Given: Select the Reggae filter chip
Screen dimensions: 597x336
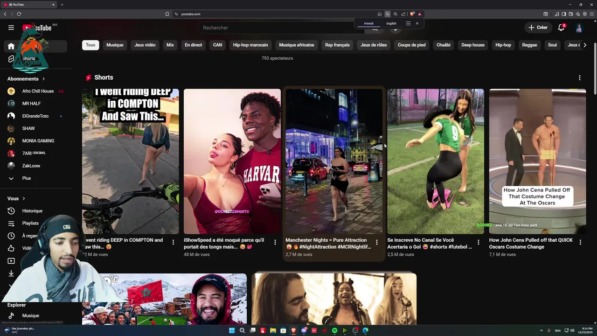Looking at the screenshot, I should (x=529, y=45).
